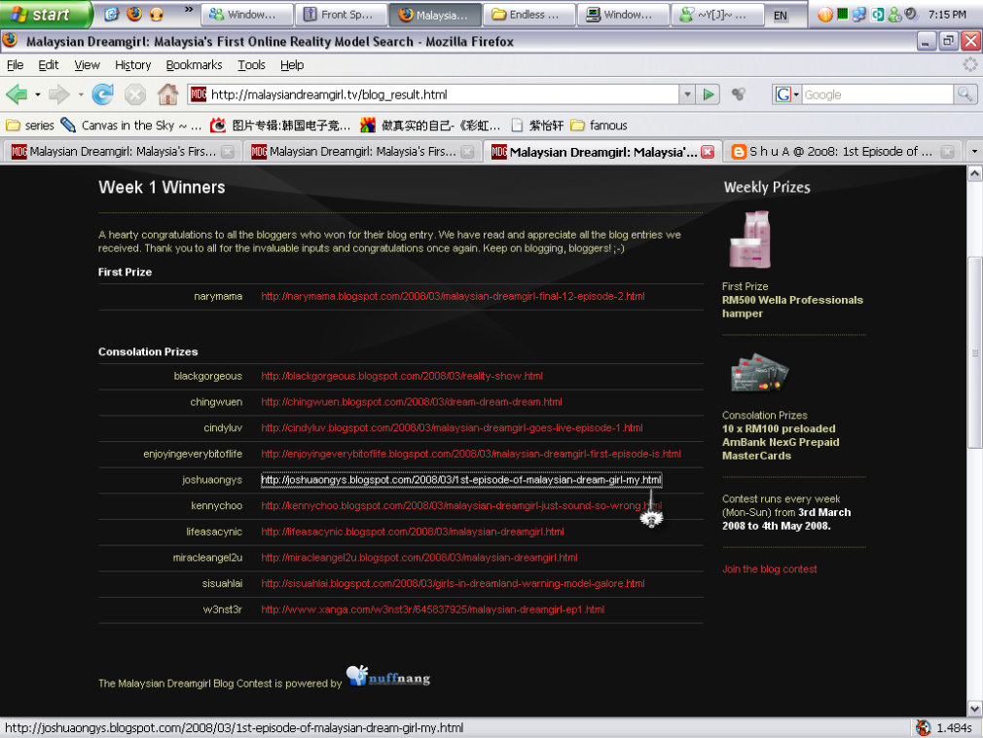Open the lifeasacynic blog link
The width and height of the screenshot is (983, 738).
[x=413, y=532]
